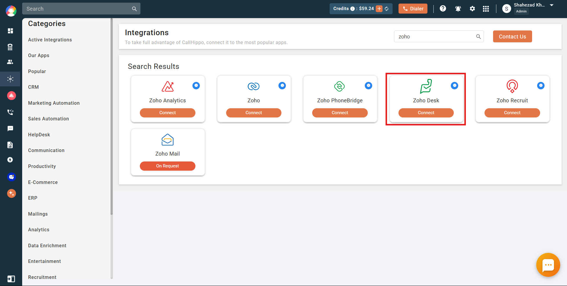Select Active Integrations category
The height and width of the screenshot is (286, 567).
coord(50,40)
